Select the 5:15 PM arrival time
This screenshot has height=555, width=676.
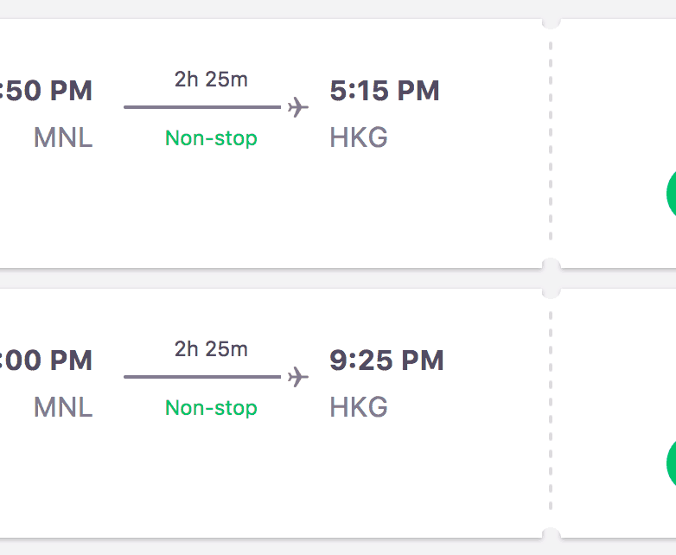[x=385, y=91]
